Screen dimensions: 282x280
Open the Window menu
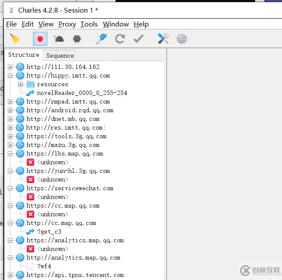click(116, 24)
